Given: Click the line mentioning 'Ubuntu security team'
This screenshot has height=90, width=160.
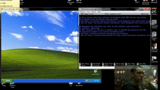Looking at the screenshot, I should click(98, 19).
